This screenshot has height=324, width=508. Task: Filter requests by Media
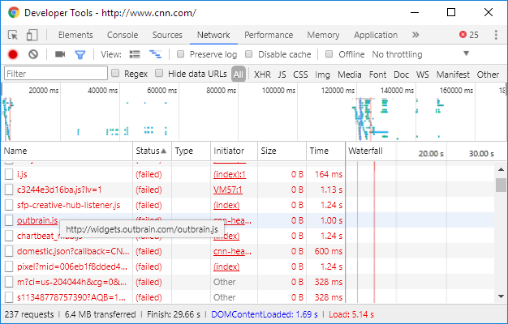[x=349, y=75]
